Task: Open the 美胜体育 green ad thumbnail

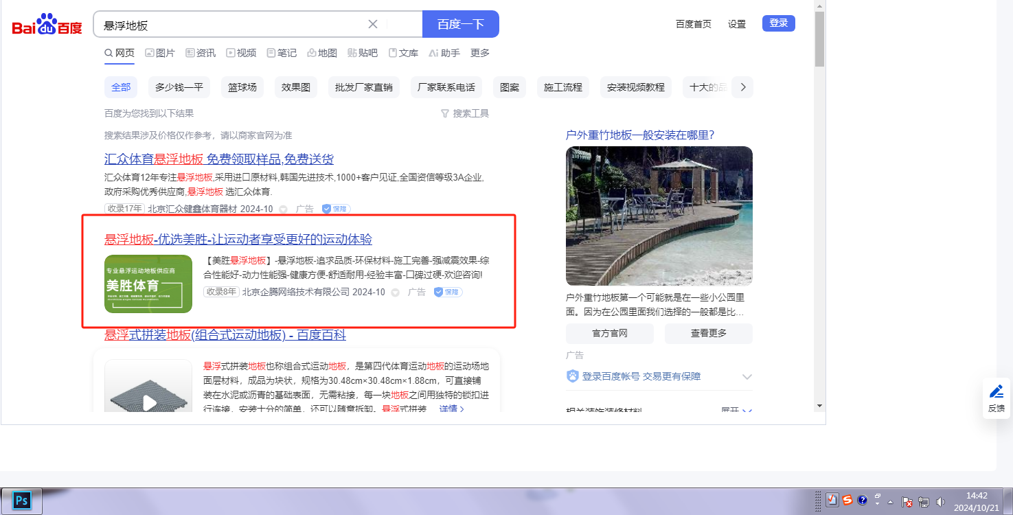Action: 148,284
